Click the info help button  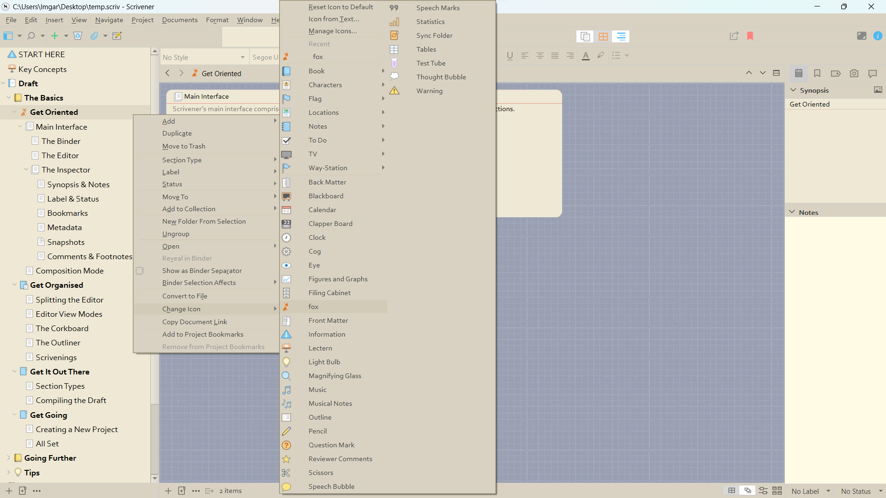pos(878,36)
